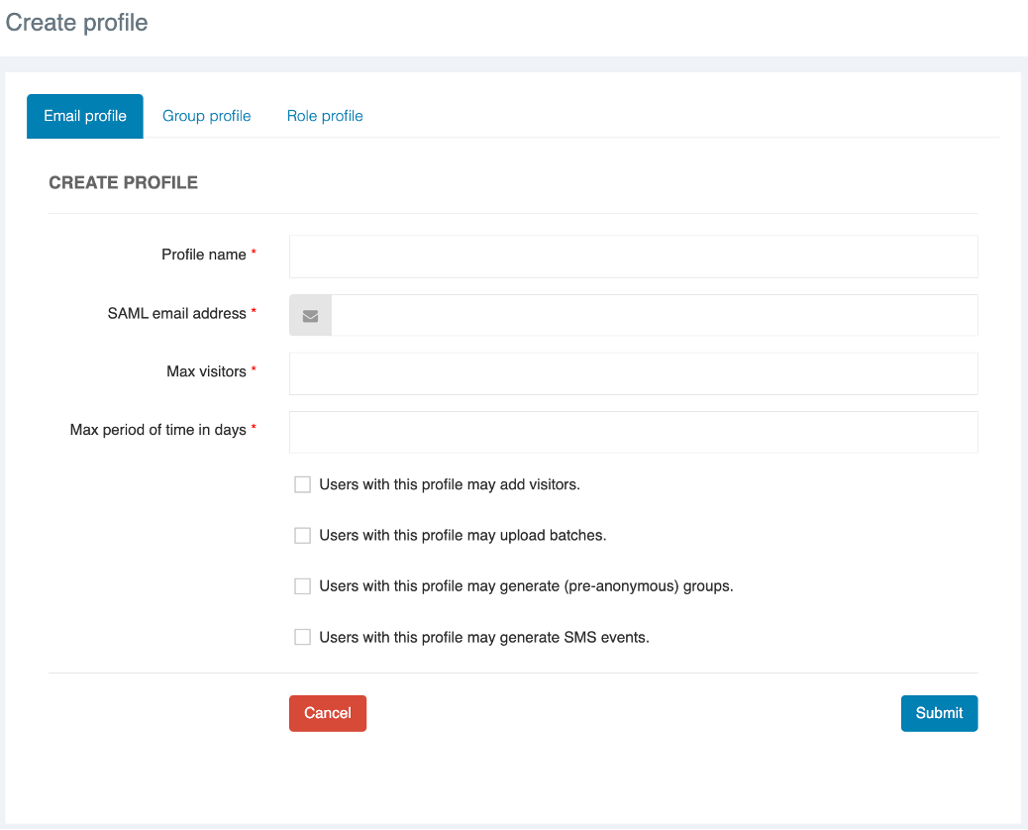Click the Max period of time field

[x=633, y=433]
